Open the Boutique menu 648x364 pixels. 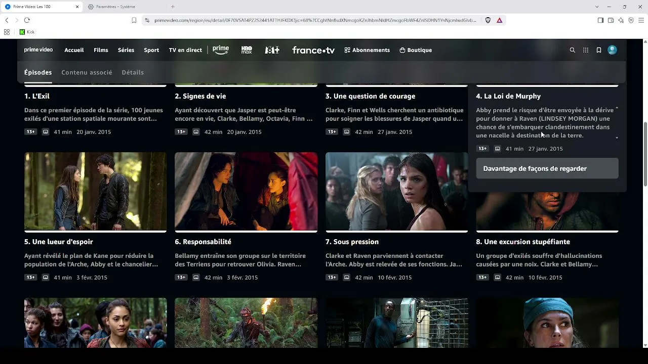click(x=416, y=50)
